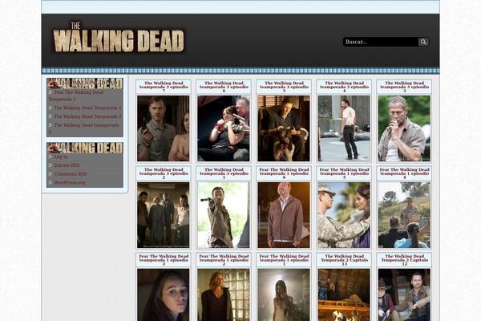Select thumbnail for temporada 3 episodio 5
The image size is (481, 321).
284,128
